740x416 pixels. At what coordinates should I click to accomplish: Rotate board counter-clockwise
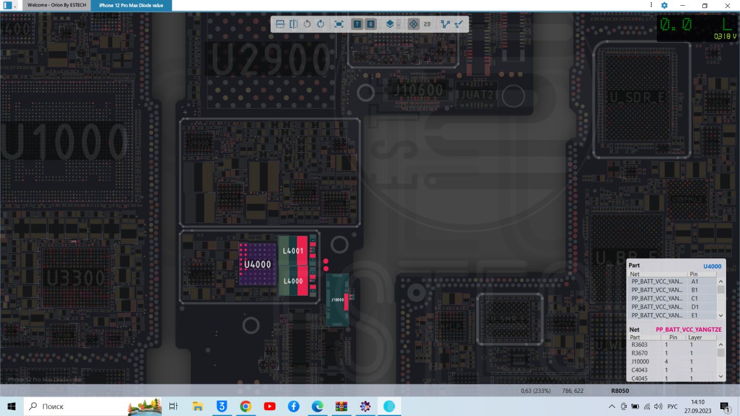click(x=307, y=24)
